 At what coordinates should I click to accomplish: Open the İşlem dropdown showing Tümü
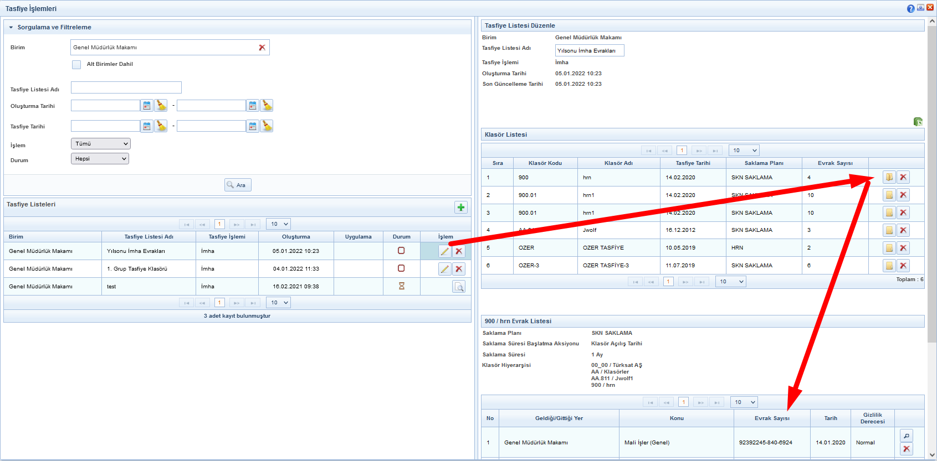(100, 144)
